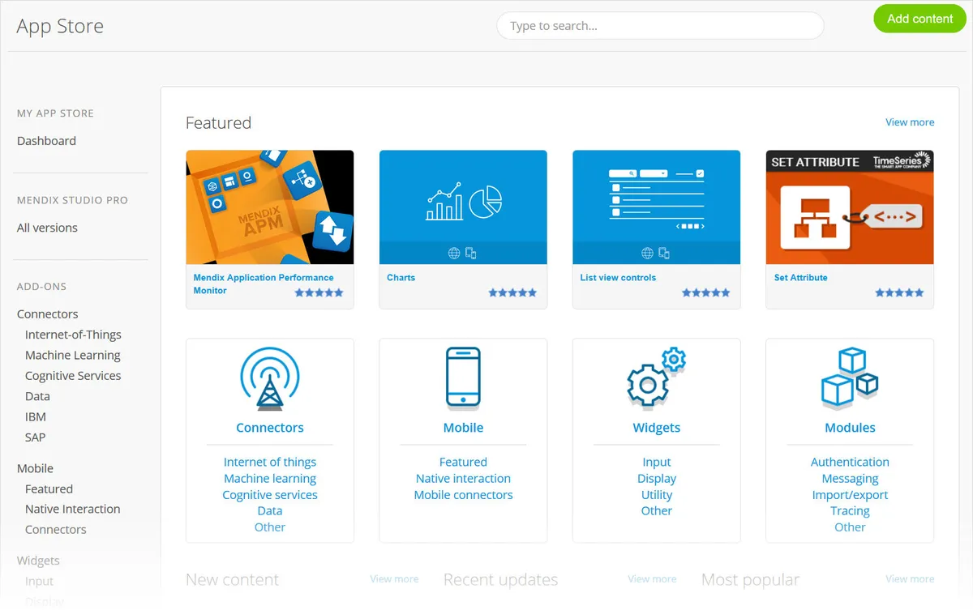Select SAP in the sidebar

pos(36,437)
